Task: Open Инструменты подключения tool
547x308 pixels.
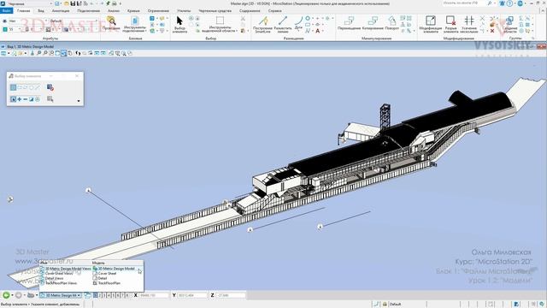Action: (x=135, y=25)
